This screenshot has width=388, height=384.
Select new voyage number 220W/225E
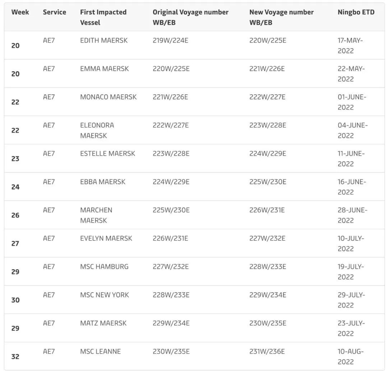pyautogui.click(x=268, y=41)
